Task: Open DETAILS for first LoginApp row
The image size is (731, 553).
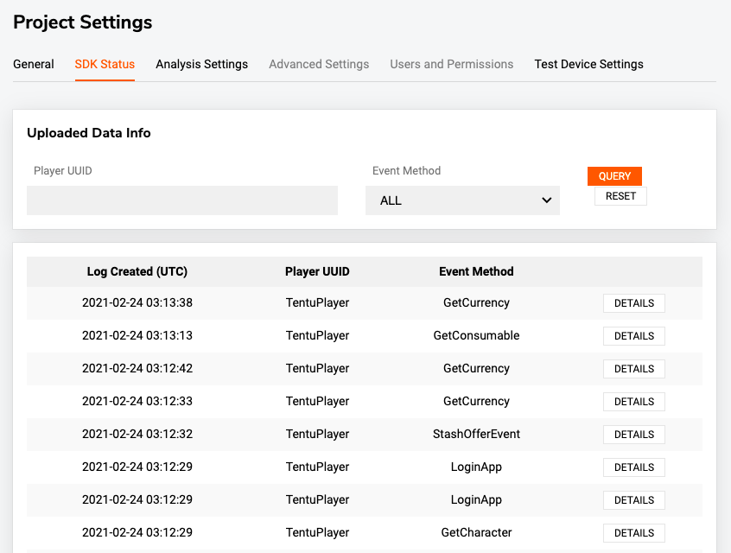Action: (x=634, y=467)
